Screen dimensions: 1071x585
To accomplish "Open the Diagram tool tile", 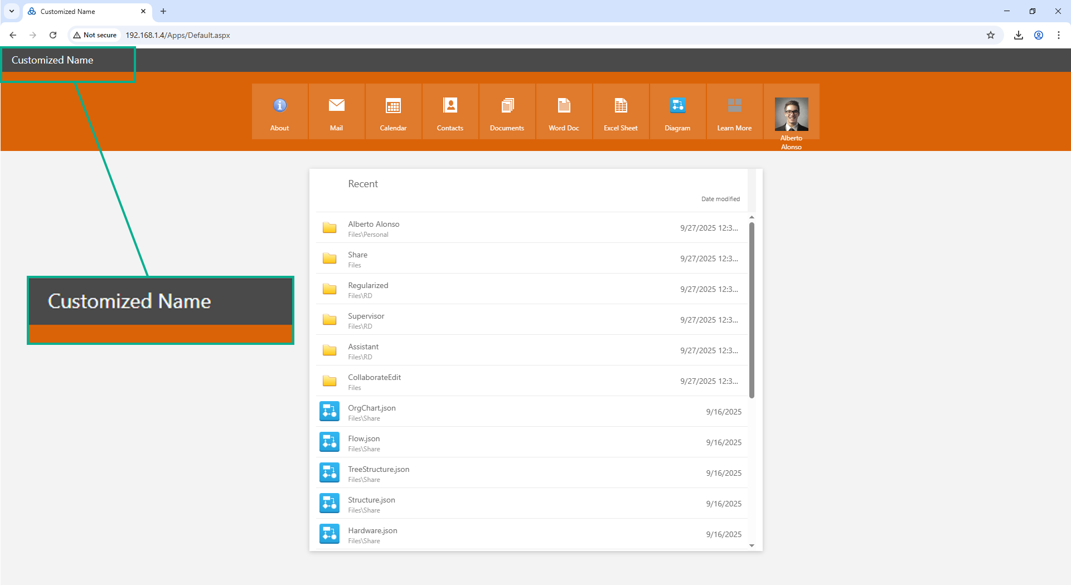I will pos(677,106).
